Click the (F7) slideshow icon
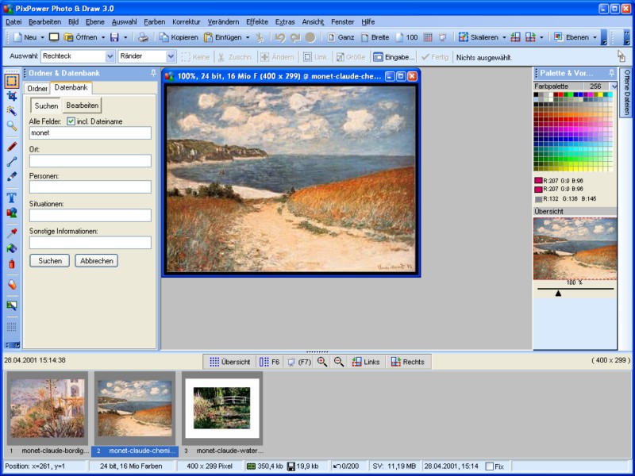 tap(299, 362)
